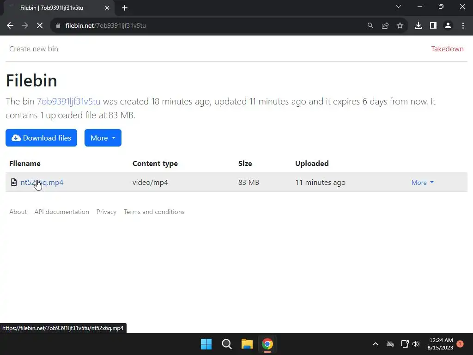Open the About footer link
473x355 pixels.
pyautogui.click(x=18, y=212)
